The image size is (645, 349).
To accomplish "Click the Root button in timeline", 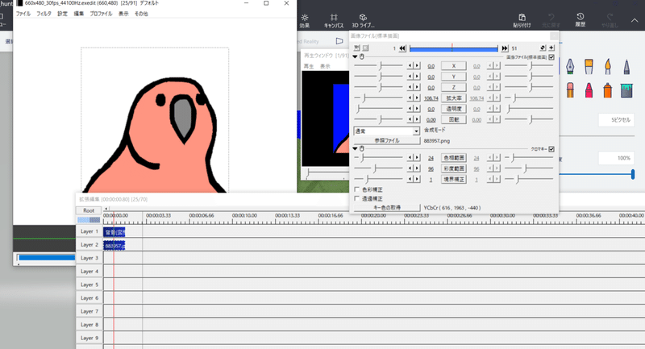I will 89,210.
